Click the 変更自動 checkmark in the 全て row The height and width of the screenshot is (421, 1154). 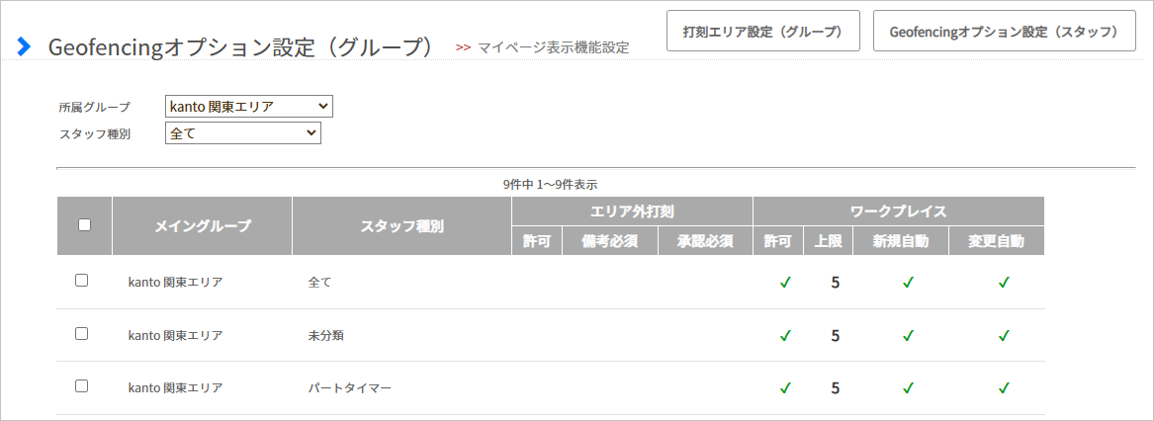(x=1003, y=283)
